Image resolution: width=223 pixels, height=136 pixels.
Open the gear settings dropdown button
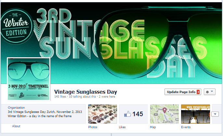[210, 92]
